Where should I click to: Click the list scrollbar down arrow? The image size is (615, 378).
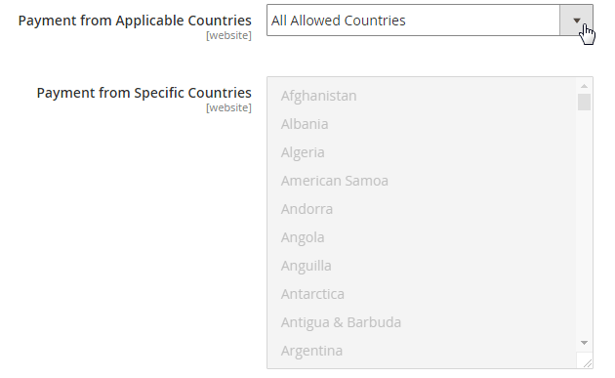tap(584, 343)
